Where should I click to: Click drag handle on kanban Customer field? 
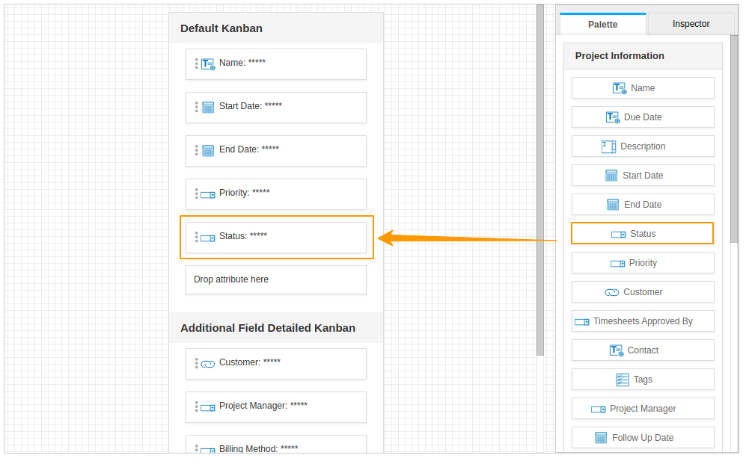197,363
